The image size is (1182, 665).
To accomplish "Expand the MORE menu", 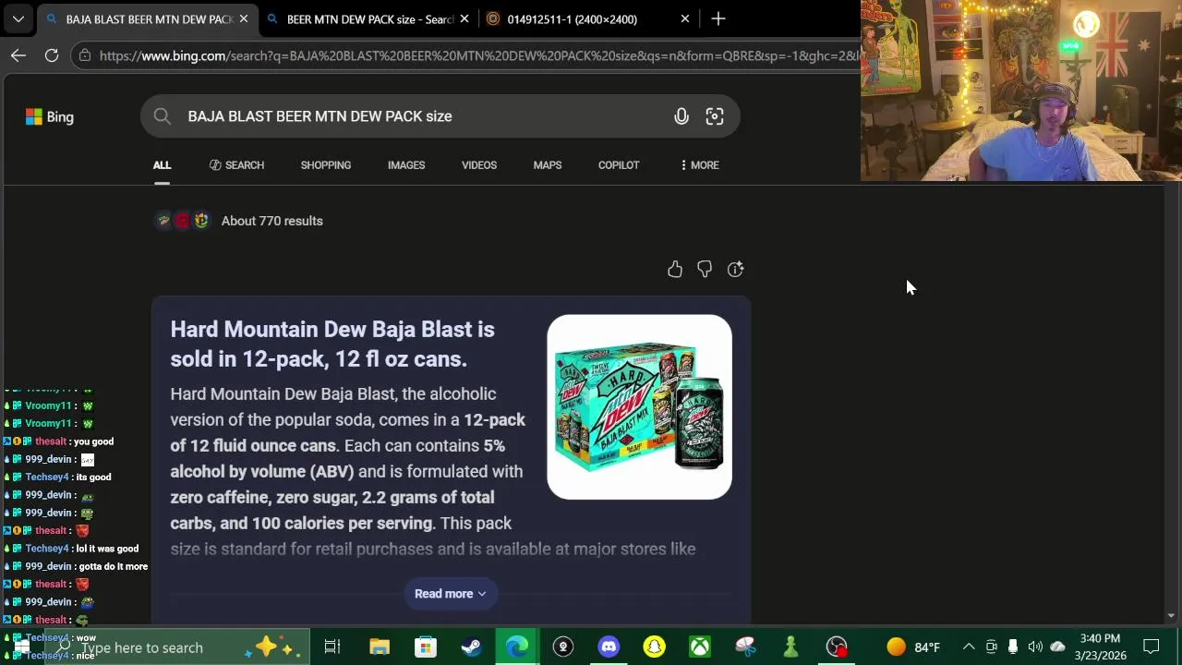I will tap(699, 165).
